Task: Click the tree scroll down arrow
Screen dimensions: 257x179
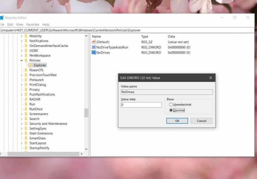Action: [x=86, y=149]
